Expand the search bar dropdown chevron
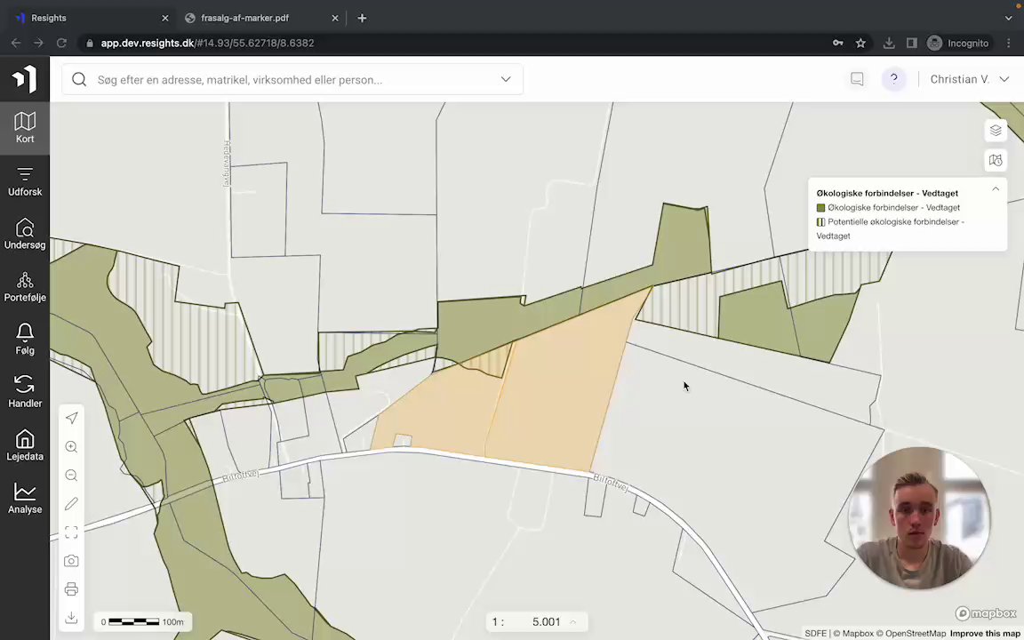 coord(506,79)
